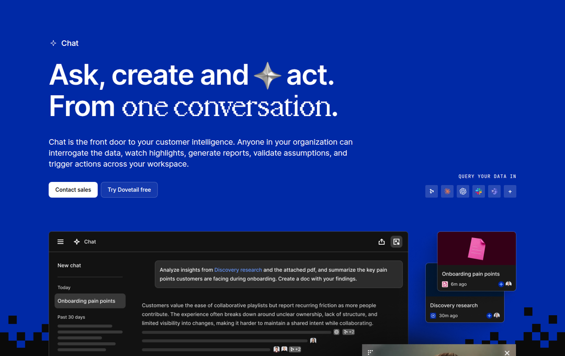Open the Onboarding pain points card
Viewport: 565px width, 356px height.
[477, 261]
